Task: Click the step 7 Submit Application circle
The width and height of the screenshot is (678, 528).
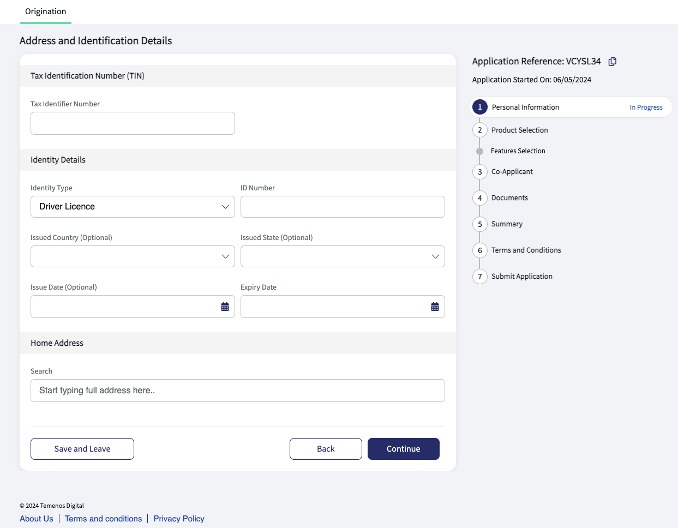Action: [480, 277]
